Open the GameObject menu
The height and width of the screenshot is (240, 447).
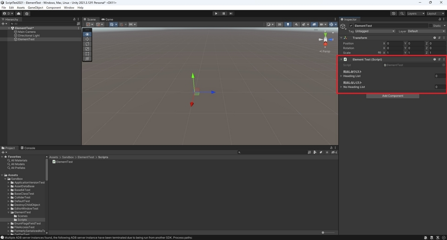click(35, 7)
